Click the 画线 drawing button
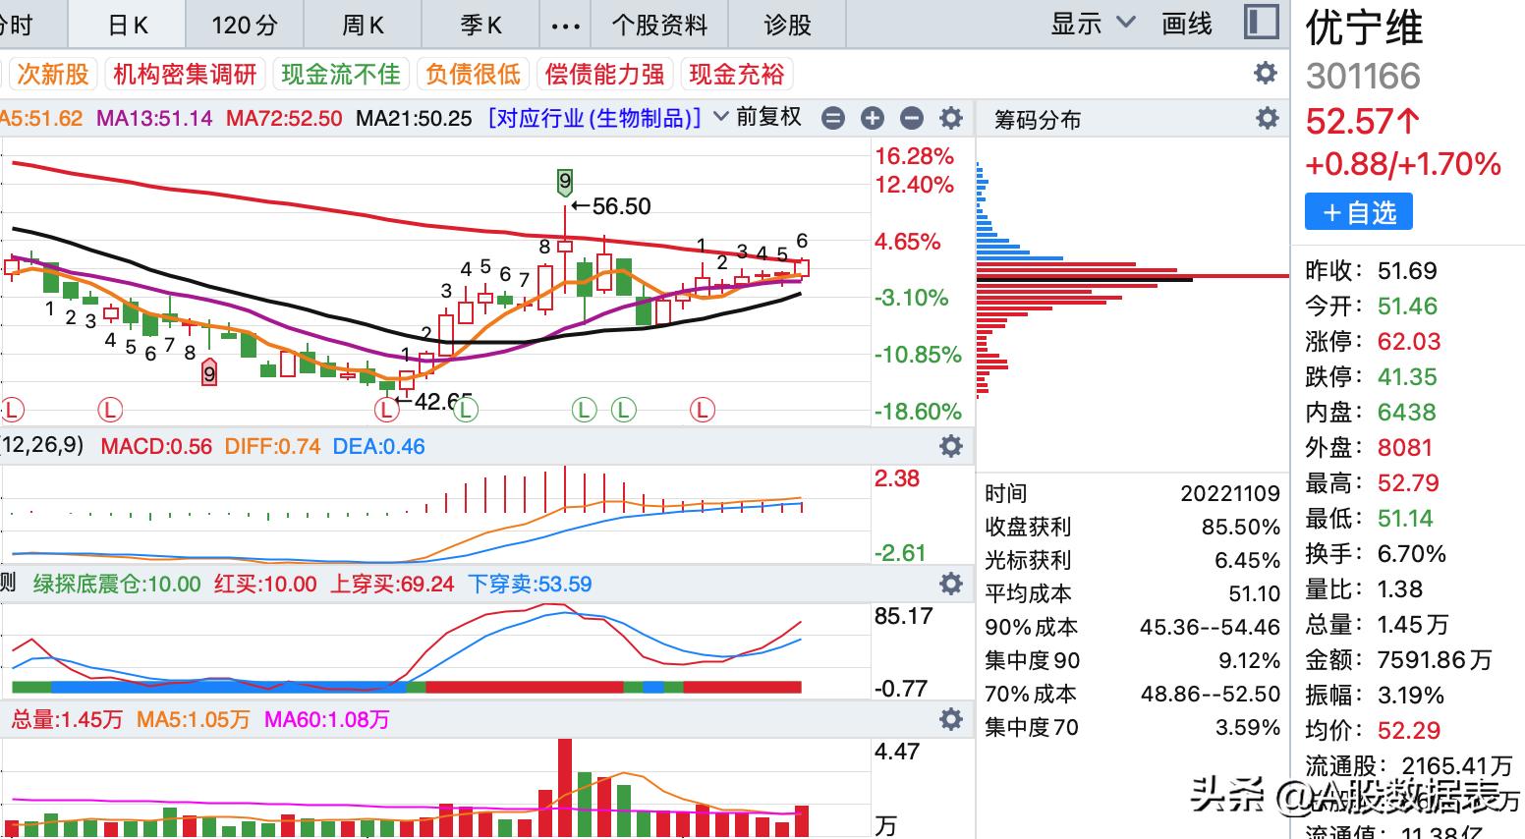This screenshot has width=1525, height=839. pyautogui.click(x=1187, y=24)
